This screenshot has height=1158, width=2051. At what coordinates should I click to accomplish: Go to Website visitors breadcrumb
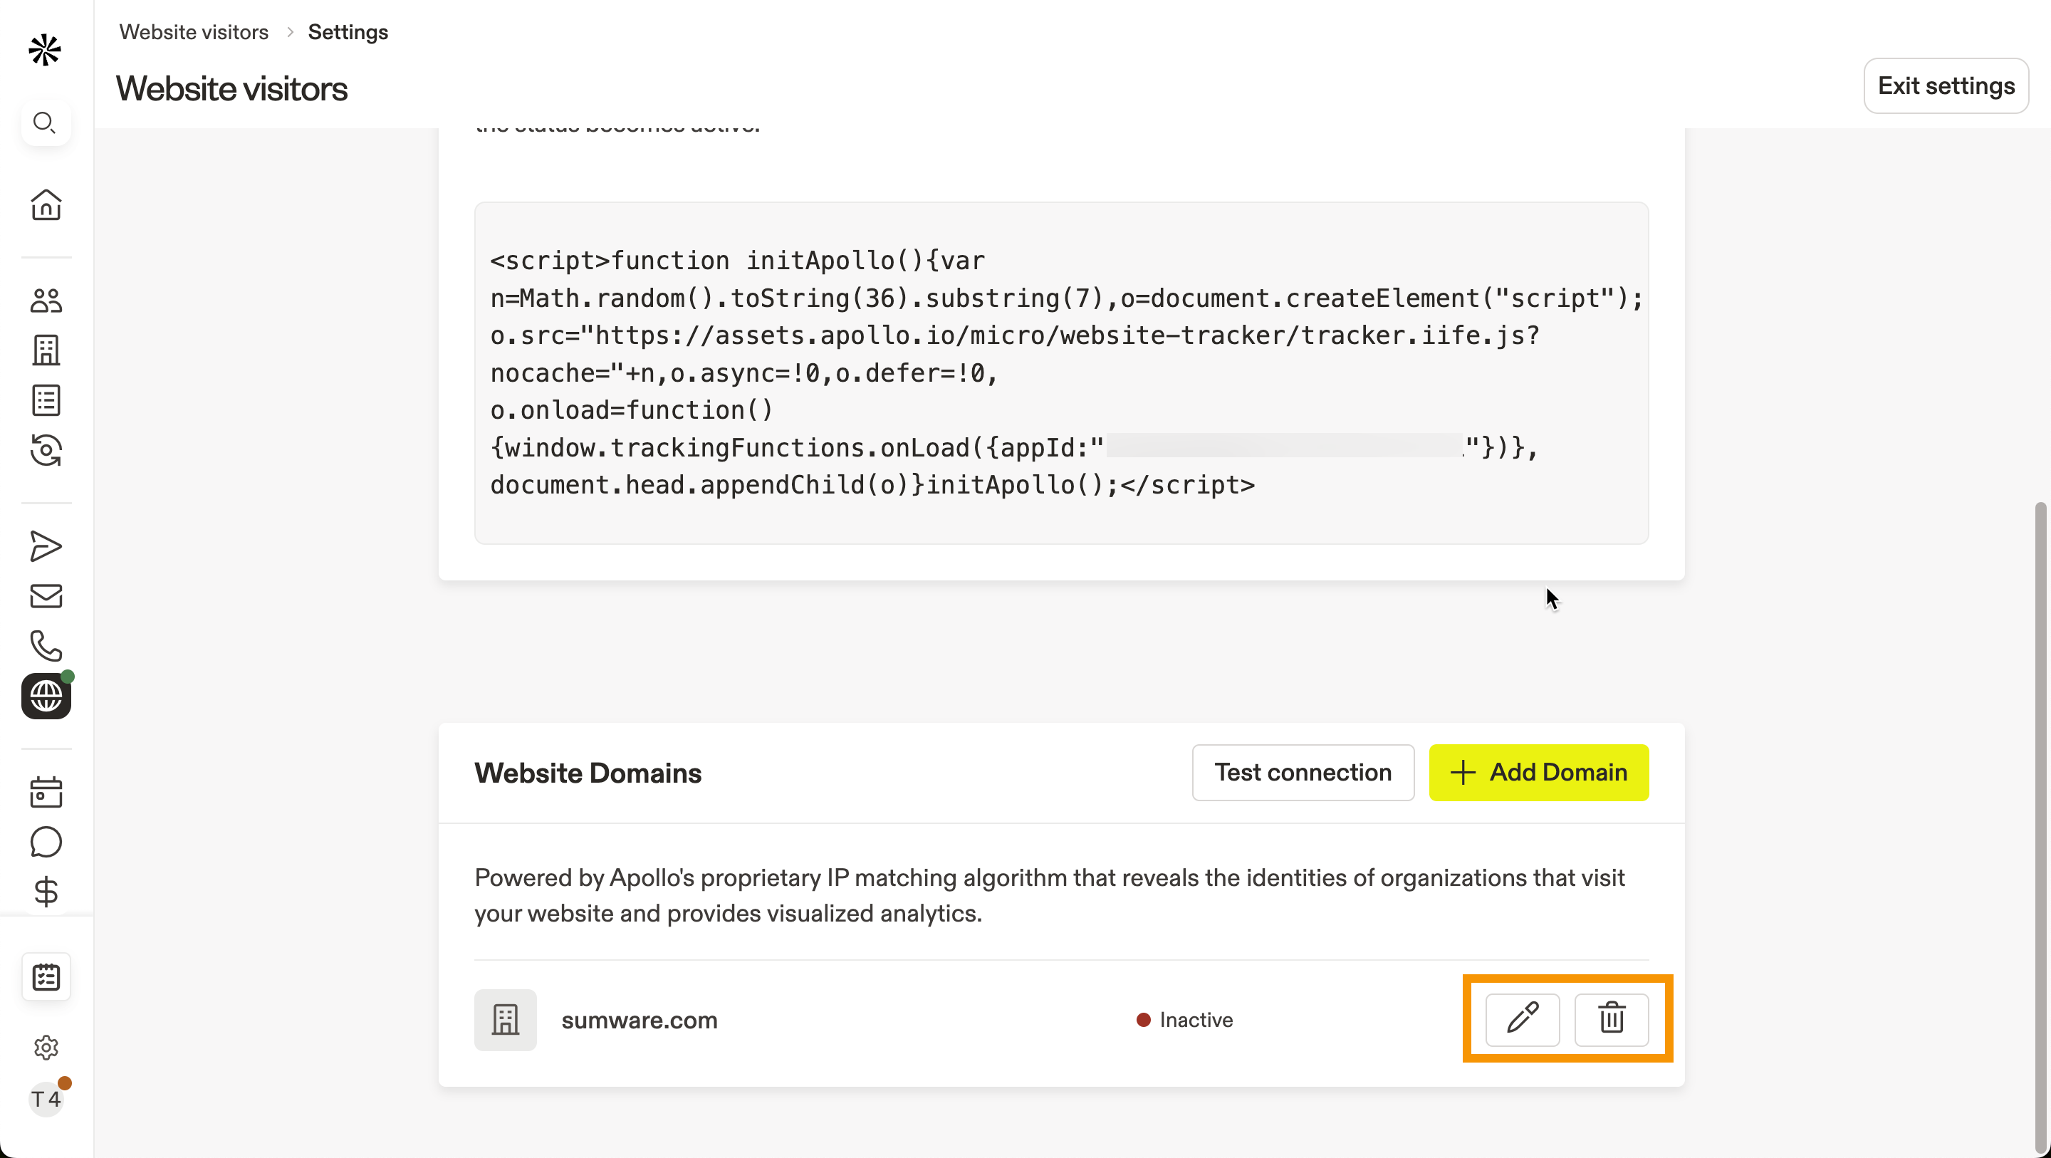click(194, 32)
